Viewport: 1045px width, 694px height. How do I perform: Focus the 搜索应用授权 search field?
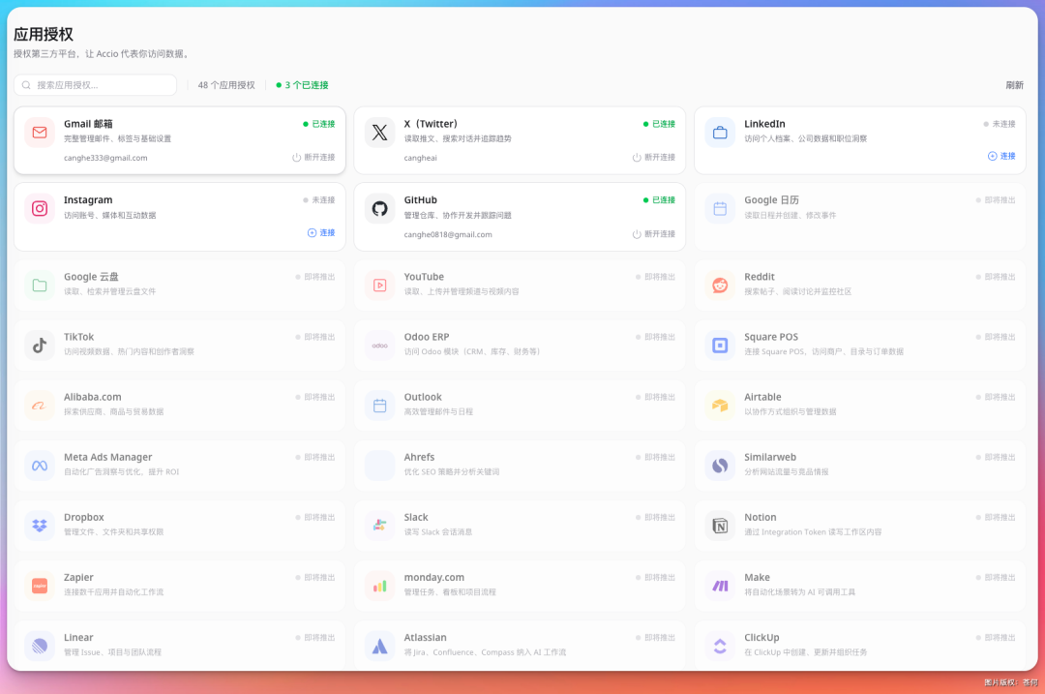97,85
